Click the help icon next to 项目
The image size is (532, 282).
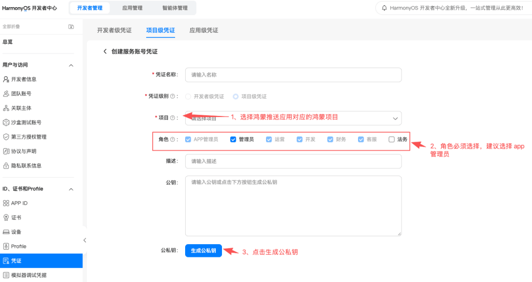tap(172, 118)
